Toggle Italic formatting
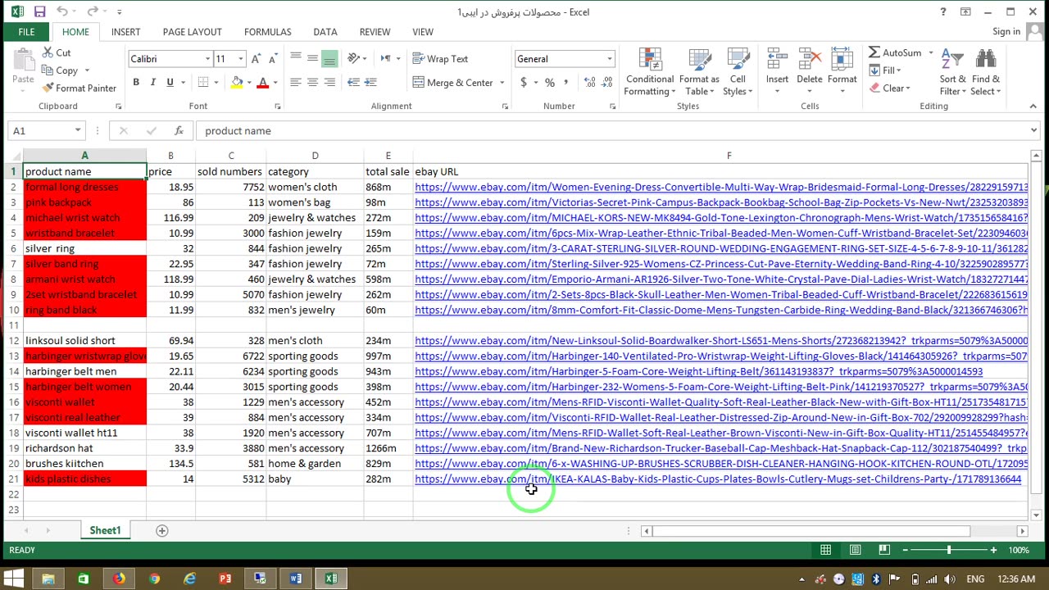This screenshot has height=590, width=1049. (153, 82)
